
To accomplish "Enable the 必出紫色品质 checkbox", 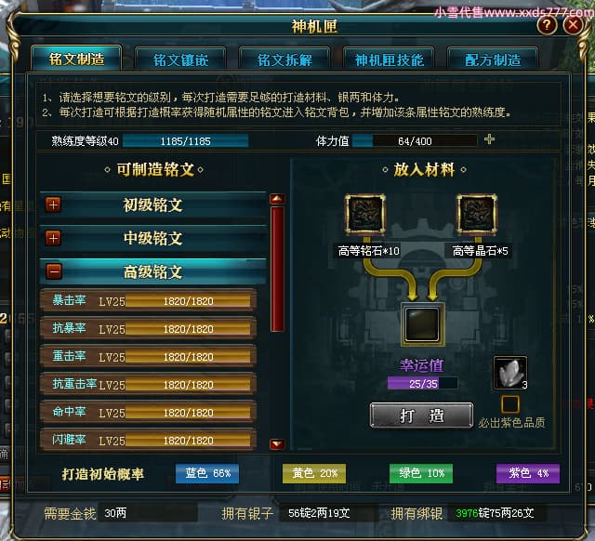I will (510, 404).
